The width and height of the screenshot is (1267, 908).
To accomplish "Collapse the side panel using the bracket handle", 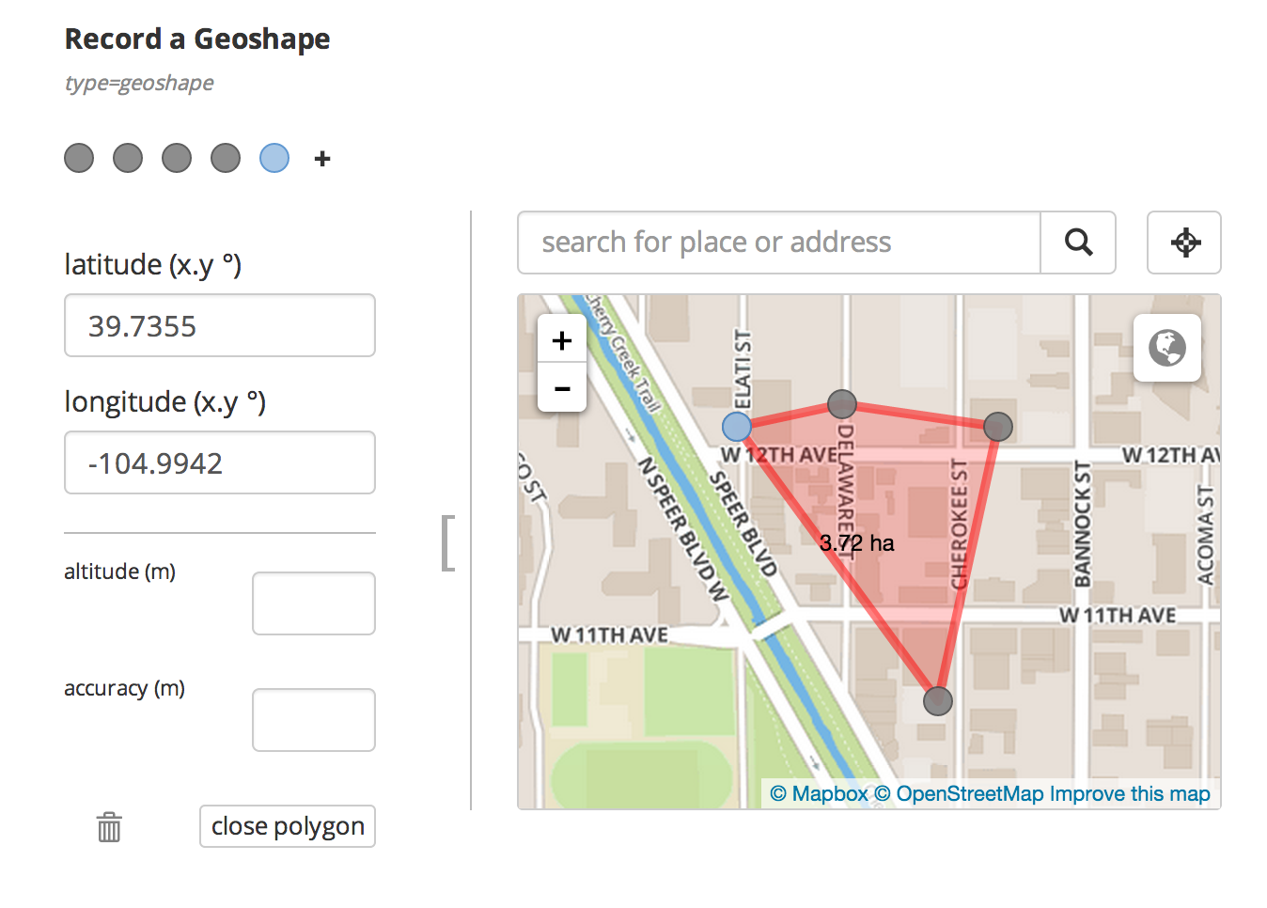I will 448,542.
